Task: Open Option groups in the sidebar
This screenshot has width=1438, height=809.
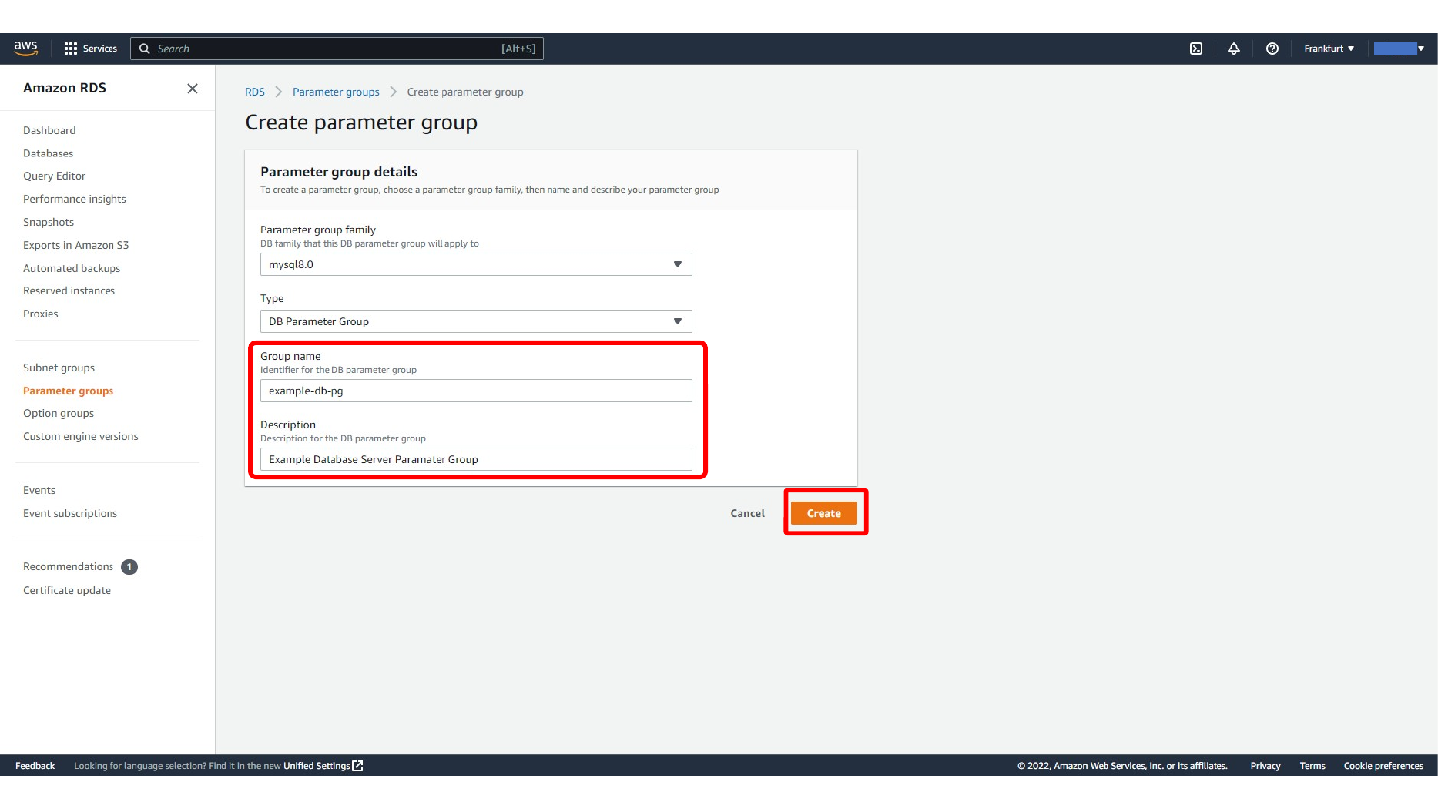Action: tap(59, 413)
